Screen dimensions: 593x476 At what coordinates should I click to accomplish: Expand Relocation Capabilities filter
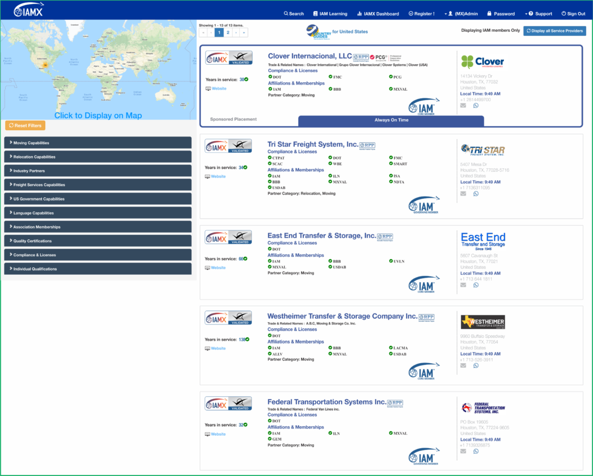pos(98,157)
